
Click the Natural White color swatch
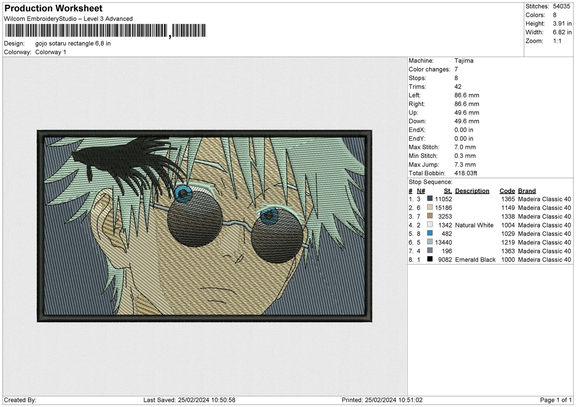coord(430,225)
